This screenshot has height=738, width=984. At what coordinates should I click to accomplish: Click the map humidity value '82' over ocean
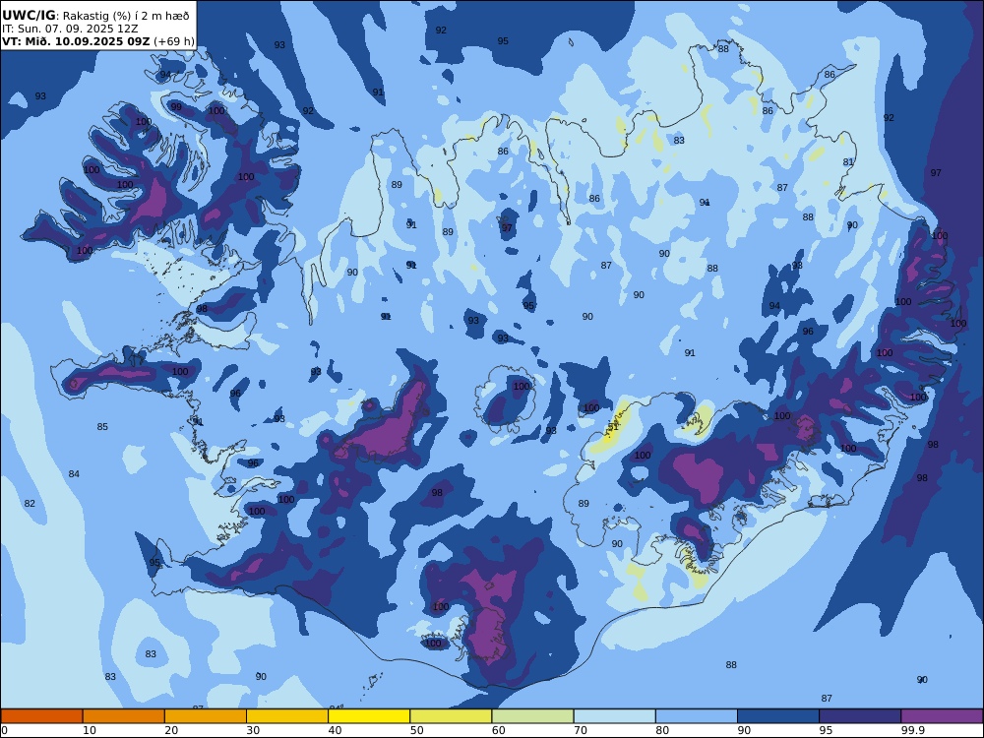tap(30, 503)
